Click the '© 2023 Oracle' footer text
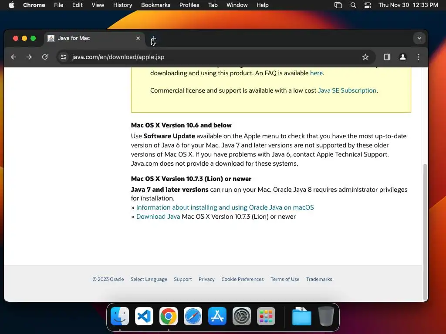Image resolution: width=446 pixels, height=334 pixels. click(108, 279)
